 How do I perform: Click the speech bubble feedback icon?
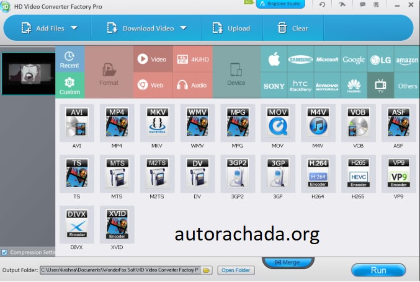[x=363, y=4]
